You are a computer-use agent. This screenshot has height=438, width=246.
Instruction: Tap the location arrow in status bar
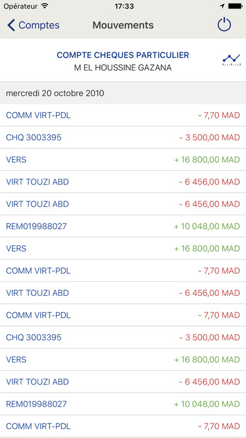pyautogui.click(x=222, y=6)
